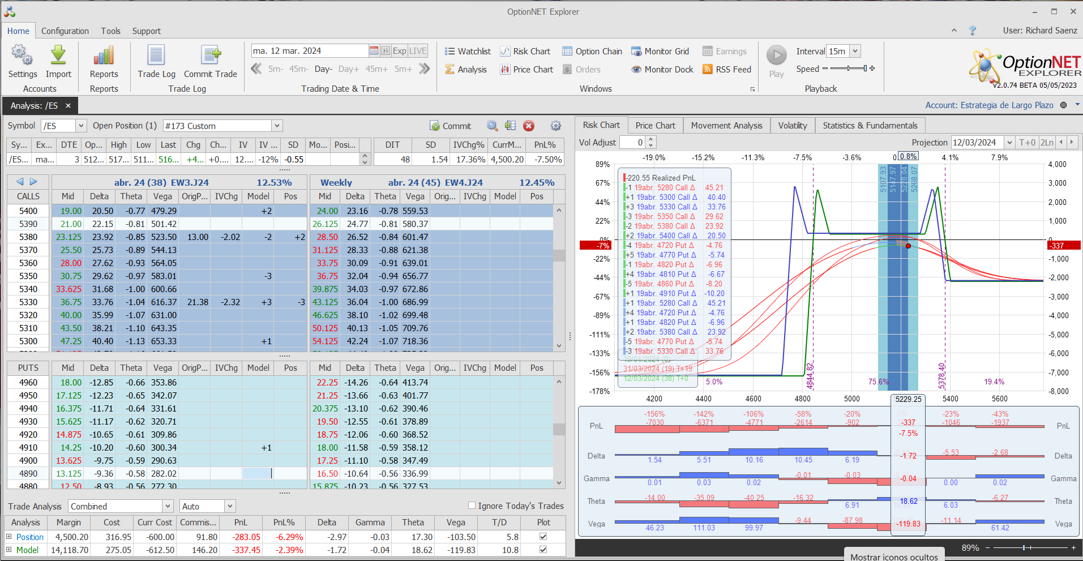Uncheck the Plot checkbox for Model row

pos(543,550)
